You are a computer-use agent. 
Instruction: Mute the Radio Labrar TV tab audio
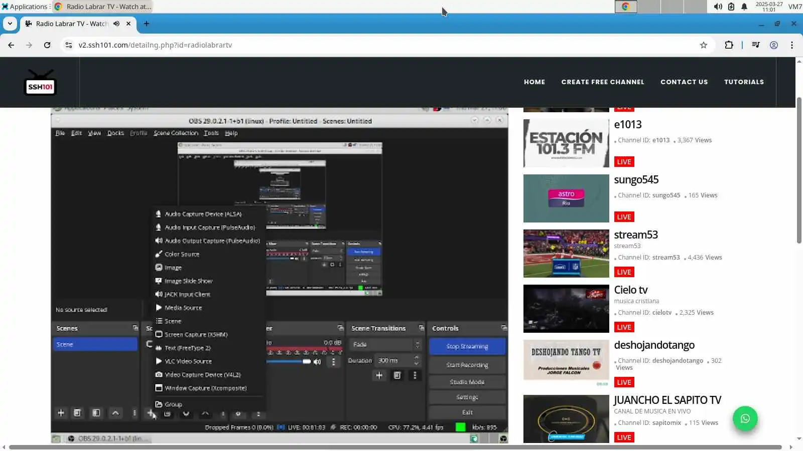coord(116,24)
